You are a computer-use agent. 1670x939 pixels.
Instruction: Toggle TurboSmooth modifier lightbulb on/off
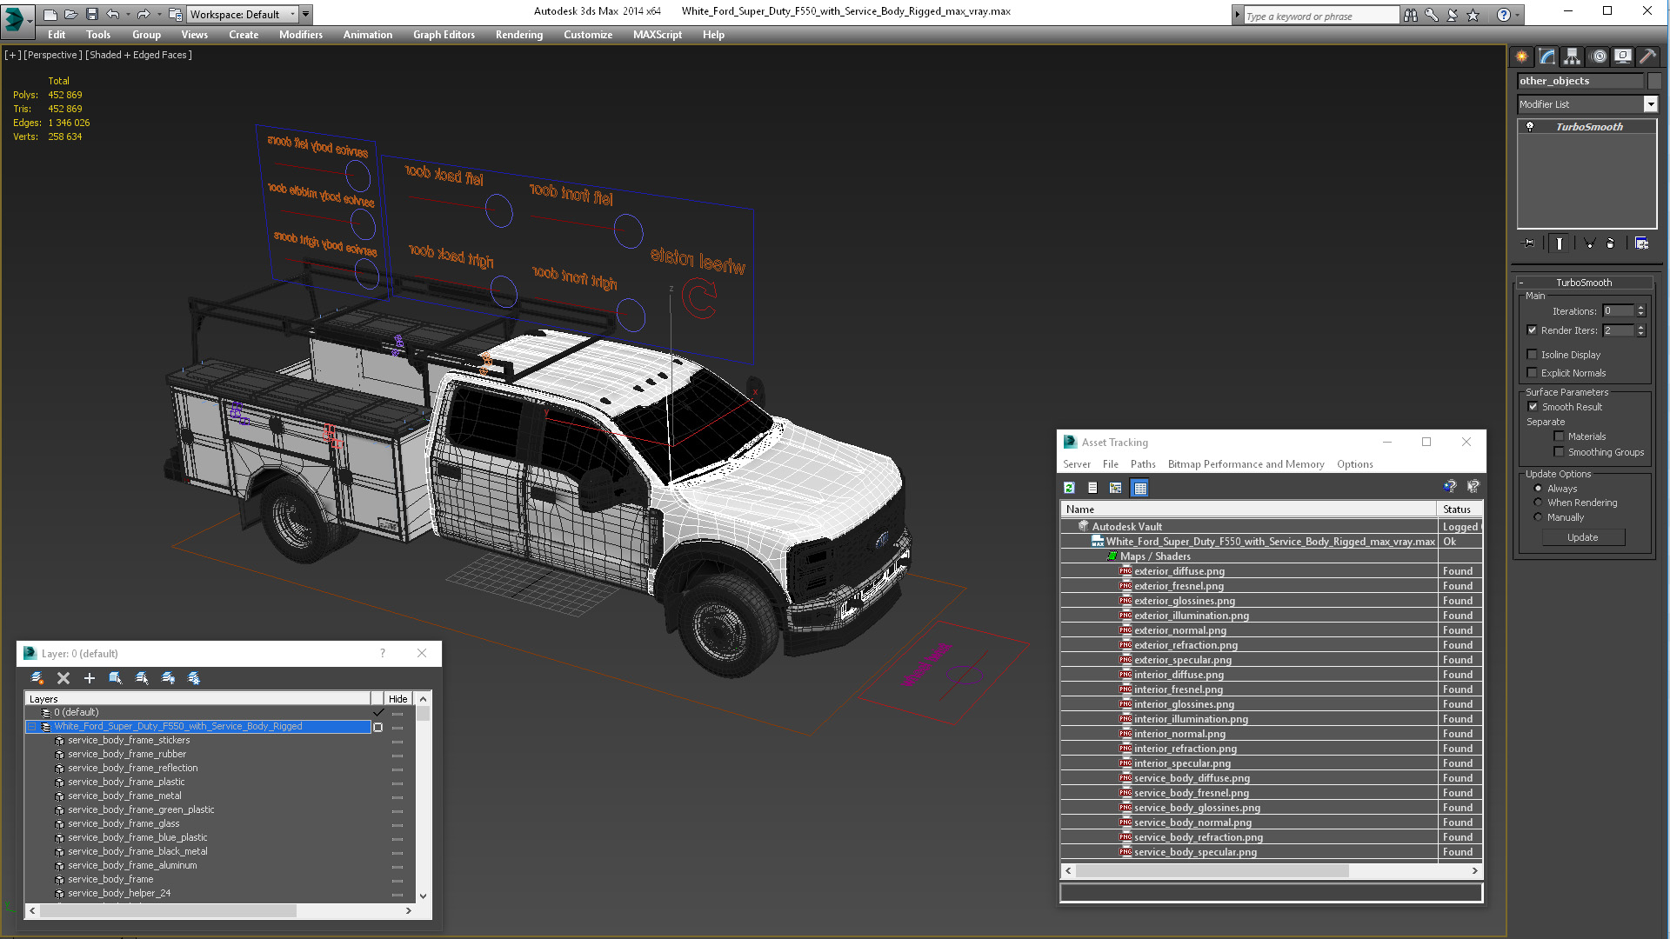[x=1530, y=127]
